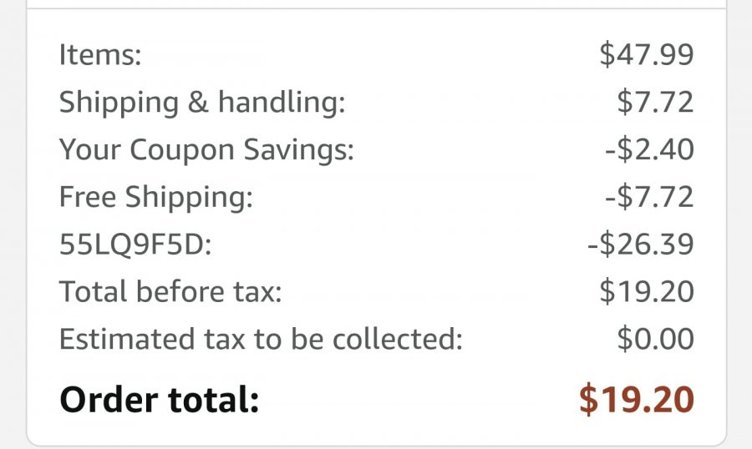752x449 pixels.
Task: Tap the bold Order total label
Action: tap(160, 400)
